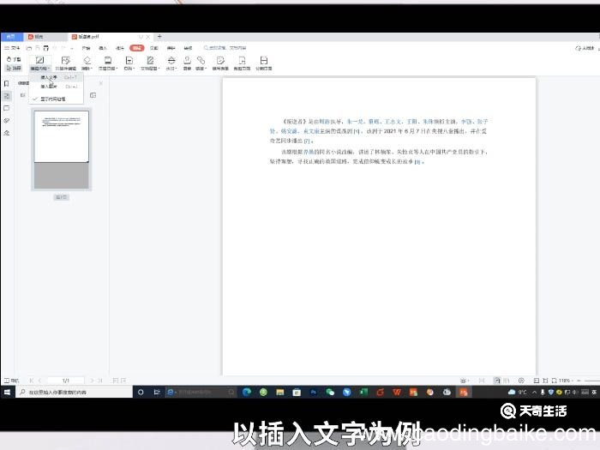600x450 pixels.
Task: Click the bookmark icon in left sidebar
Action: pyautogui.click(x=7, y=83)
